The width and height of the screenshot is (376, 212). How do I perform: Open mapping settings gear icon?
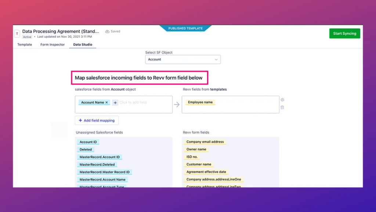pyautogui.click(x=282, y=100)
